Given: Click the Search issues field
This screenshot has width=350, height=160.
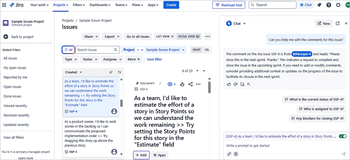Looking at the screenshot, I should pyautogui.click(x=97, y=50).
